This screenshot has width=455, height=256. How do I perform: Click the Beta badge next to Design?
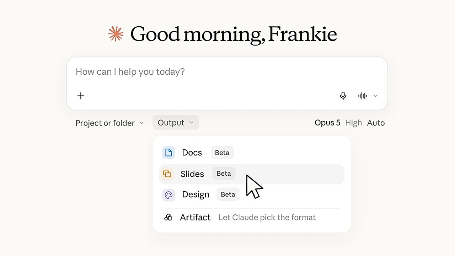click(228, 194)
